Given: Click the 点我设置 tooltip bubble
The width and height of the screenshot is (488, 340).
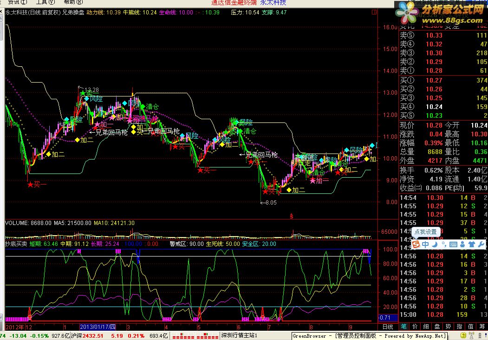Looking at the screenshot, I should 426,232.
